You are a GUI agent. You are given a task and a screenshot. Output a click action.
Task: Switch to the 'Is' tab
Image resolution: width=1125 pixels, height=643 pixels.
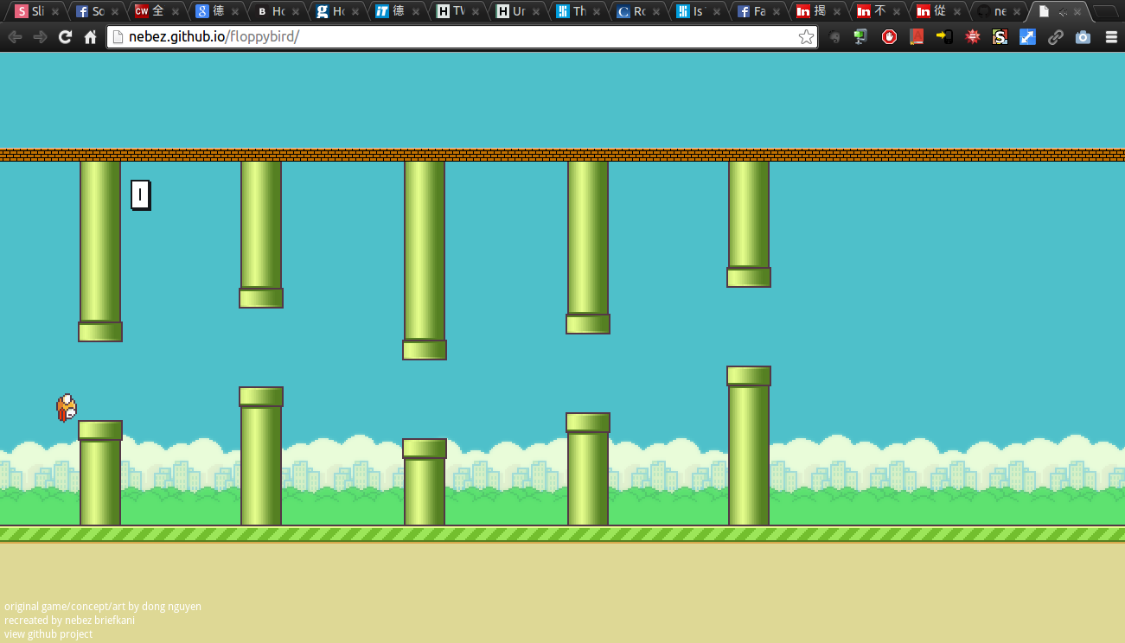(699, 11)
